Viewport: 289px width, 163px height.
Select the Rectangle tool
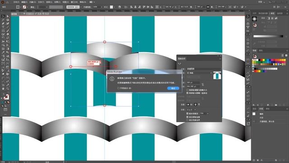point(3,31)
